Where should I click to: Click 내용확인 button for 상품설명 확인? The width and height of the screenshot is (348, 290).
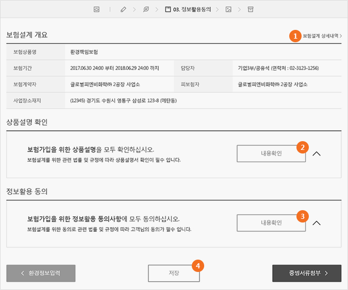[271, 153]
